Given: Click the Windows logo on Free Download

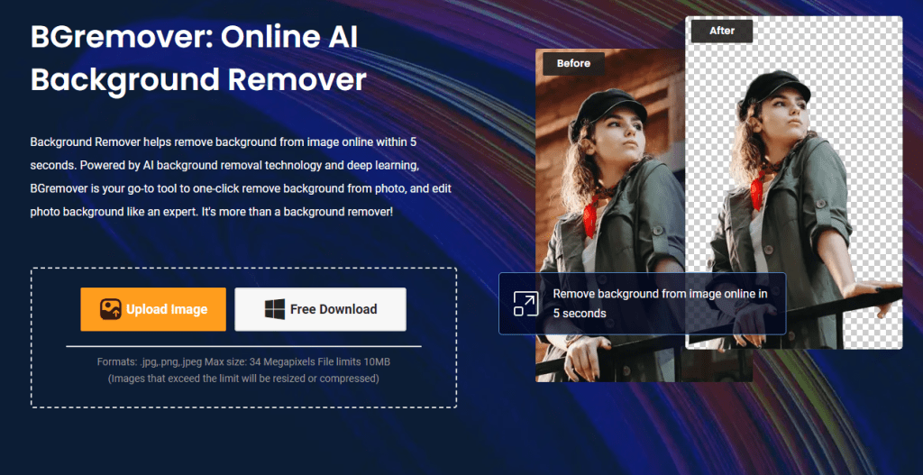Looking at the screenshot, I should tap(275, 309).
